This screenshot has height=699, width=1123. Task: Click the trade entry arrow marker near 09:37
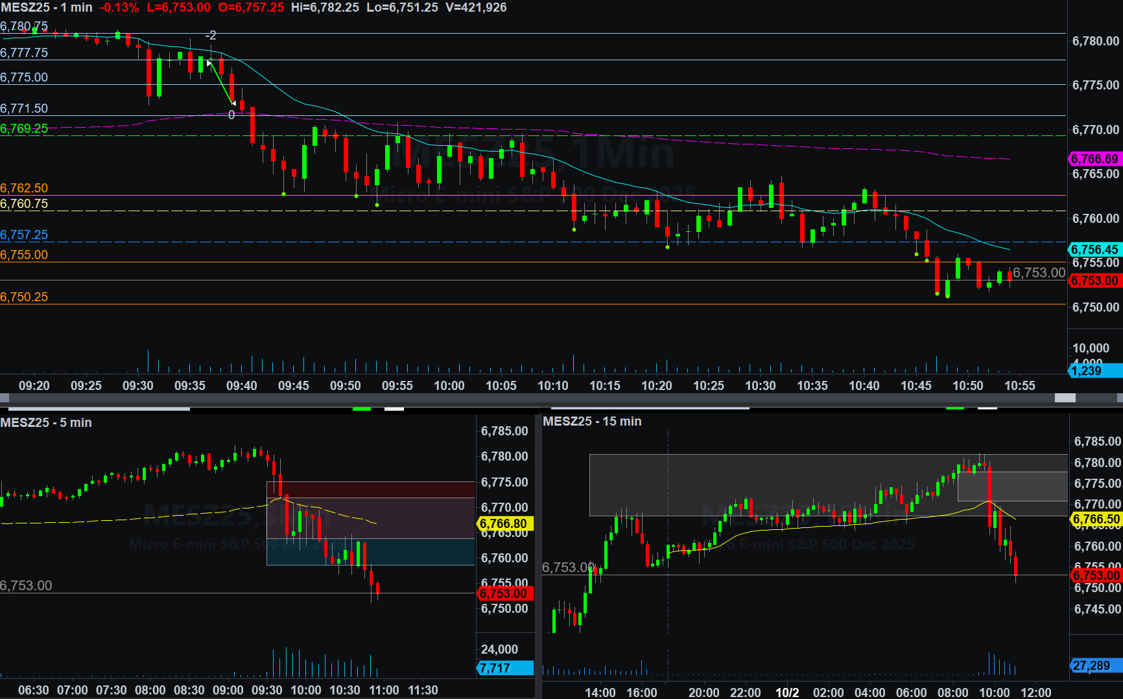[209, 63]
